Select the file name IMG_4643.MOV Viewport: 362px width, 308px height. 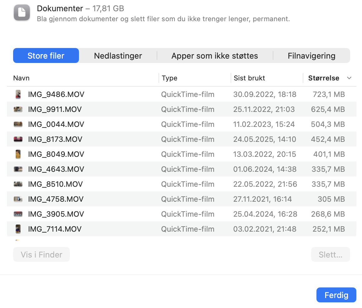(56, 169)
